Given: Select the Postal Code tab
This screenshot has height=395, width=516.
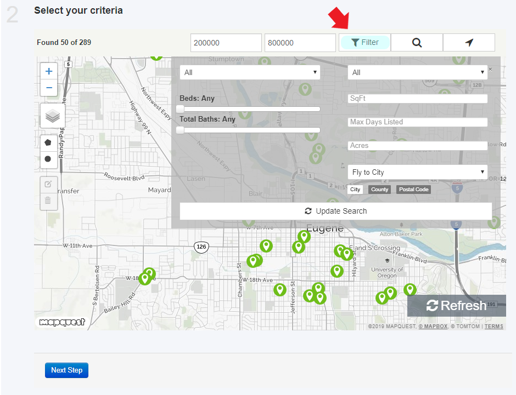Looking at the screenshot, I should point(414,190).
